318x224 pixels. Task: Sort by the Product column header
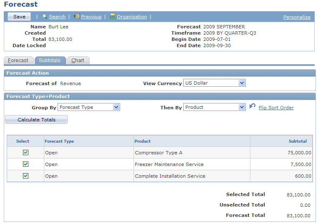143,141
